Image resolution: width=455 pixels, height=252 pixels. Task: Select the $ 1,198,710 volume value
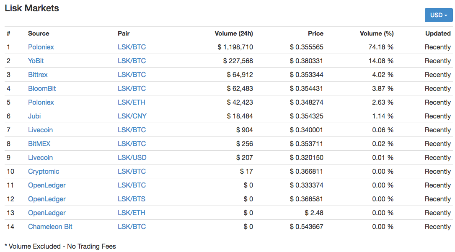click(x=235, y=47)
